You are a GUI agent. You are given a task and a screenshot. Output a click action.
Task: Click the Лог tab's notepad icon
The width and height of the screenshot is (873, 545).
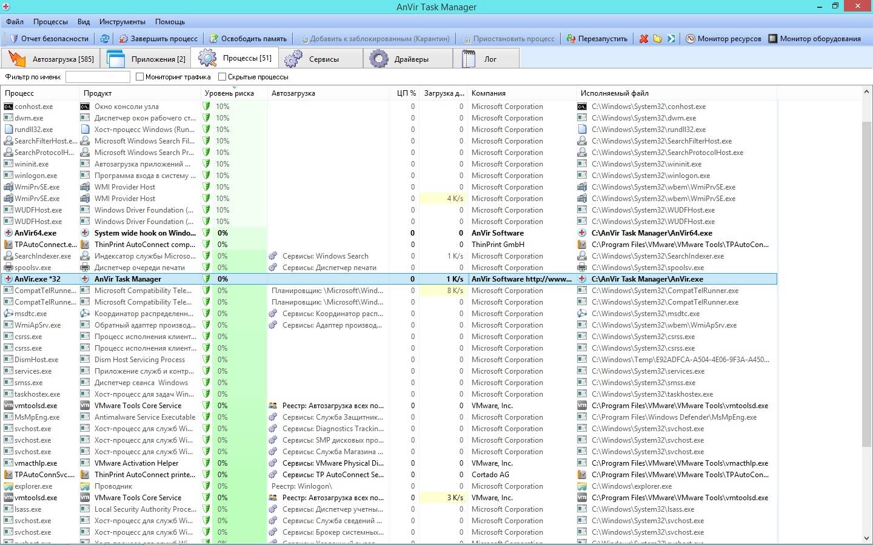(468, 59)
